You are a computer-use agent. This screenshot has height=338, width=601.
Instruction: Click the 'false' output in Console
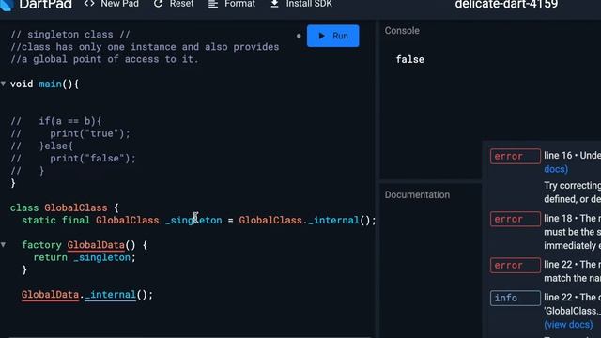coord(409,59)
